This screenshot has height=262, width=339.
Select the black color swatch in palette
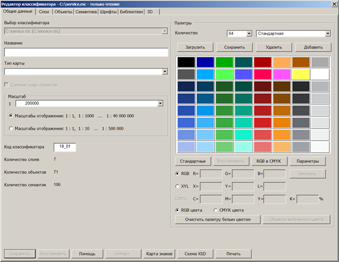185,62
